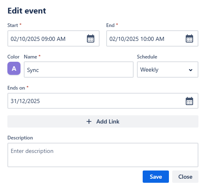
Task: Open the End date calendar picker
Action: point(189,38)
